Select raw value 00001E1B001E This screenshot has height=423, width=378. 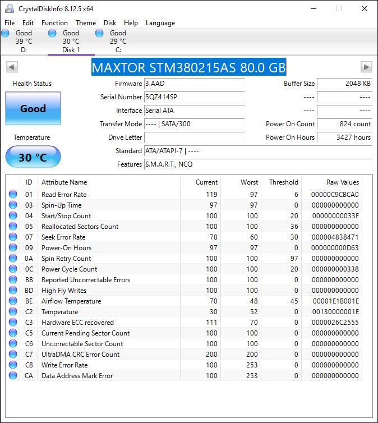pos(336,301)
